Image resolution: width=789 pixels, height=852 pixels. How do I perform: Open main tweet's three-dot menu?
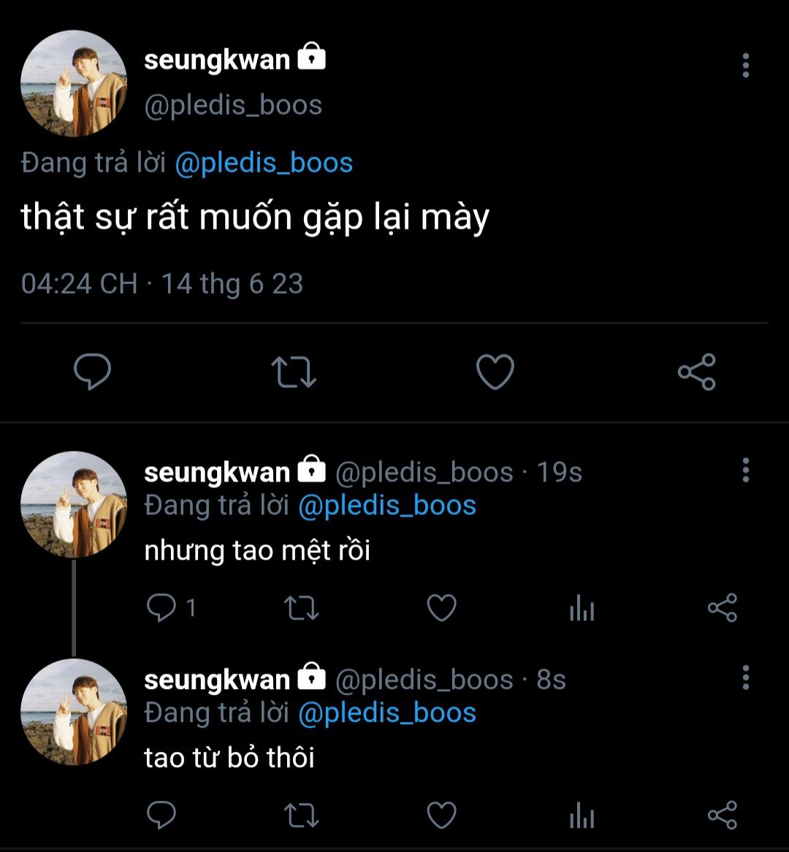click(745, 66)
